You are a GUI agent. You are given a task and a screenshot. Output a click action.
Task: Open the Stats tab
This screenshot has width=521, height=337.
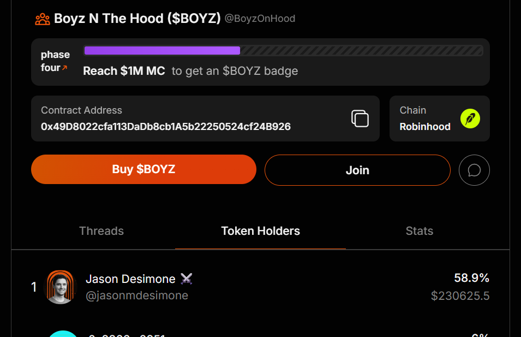click(x=420, y=231)
